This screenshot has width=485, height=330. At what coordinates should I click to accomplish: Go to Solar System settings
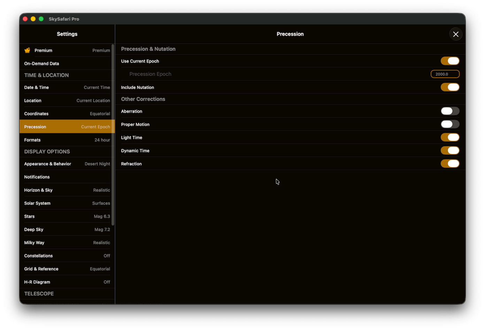coord(67,203)
